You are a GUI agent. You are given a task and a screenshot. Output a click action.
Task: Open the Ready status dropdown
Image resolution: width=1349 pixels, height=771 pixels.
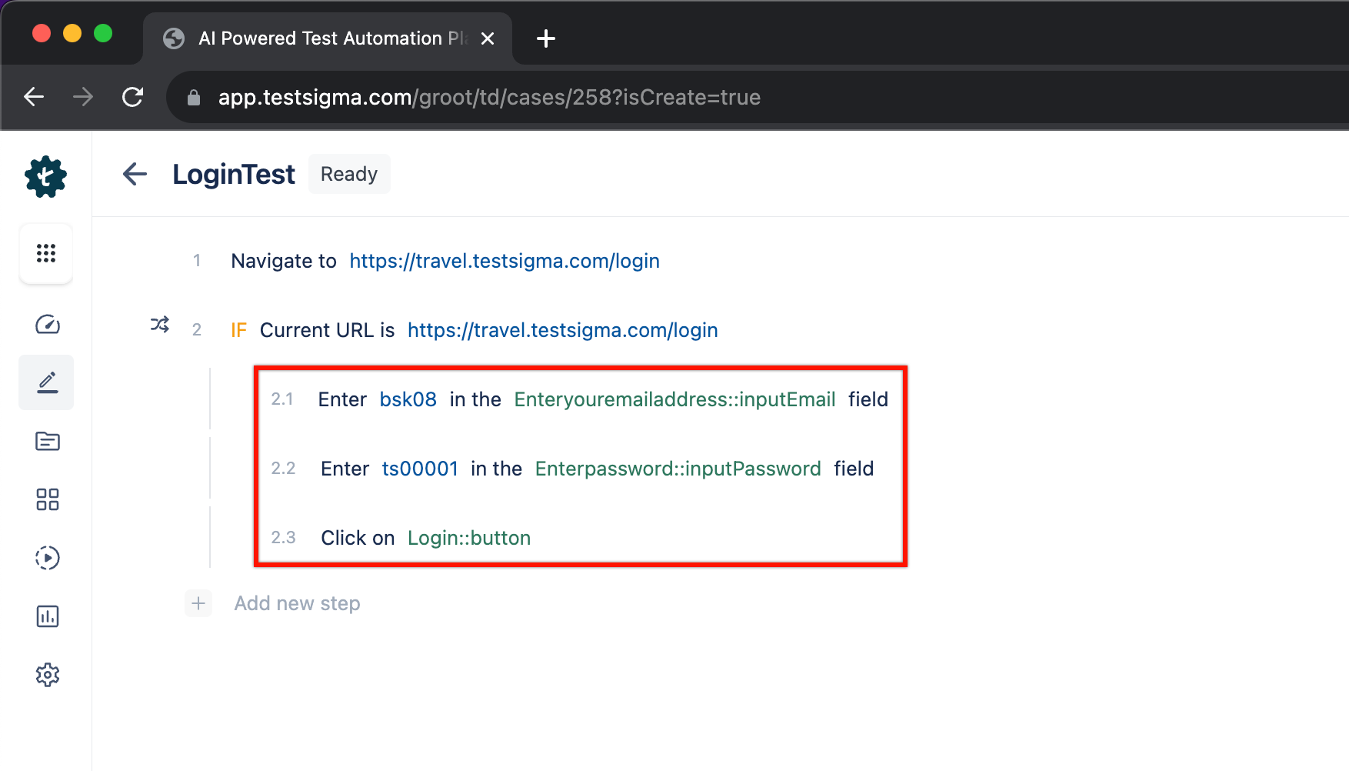(349, 174)
